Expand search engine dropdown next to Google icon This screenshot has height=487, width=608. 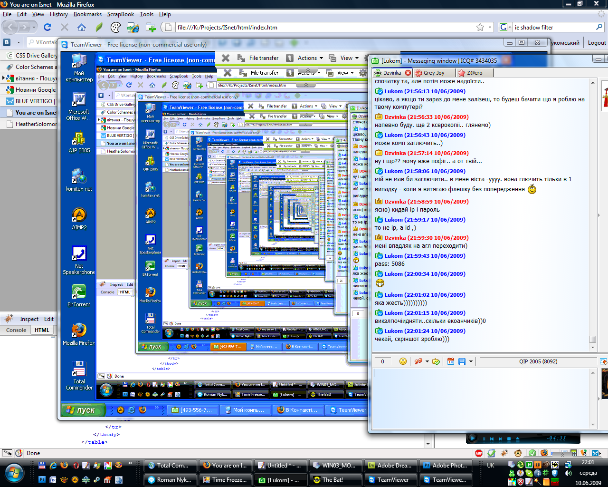510,28
